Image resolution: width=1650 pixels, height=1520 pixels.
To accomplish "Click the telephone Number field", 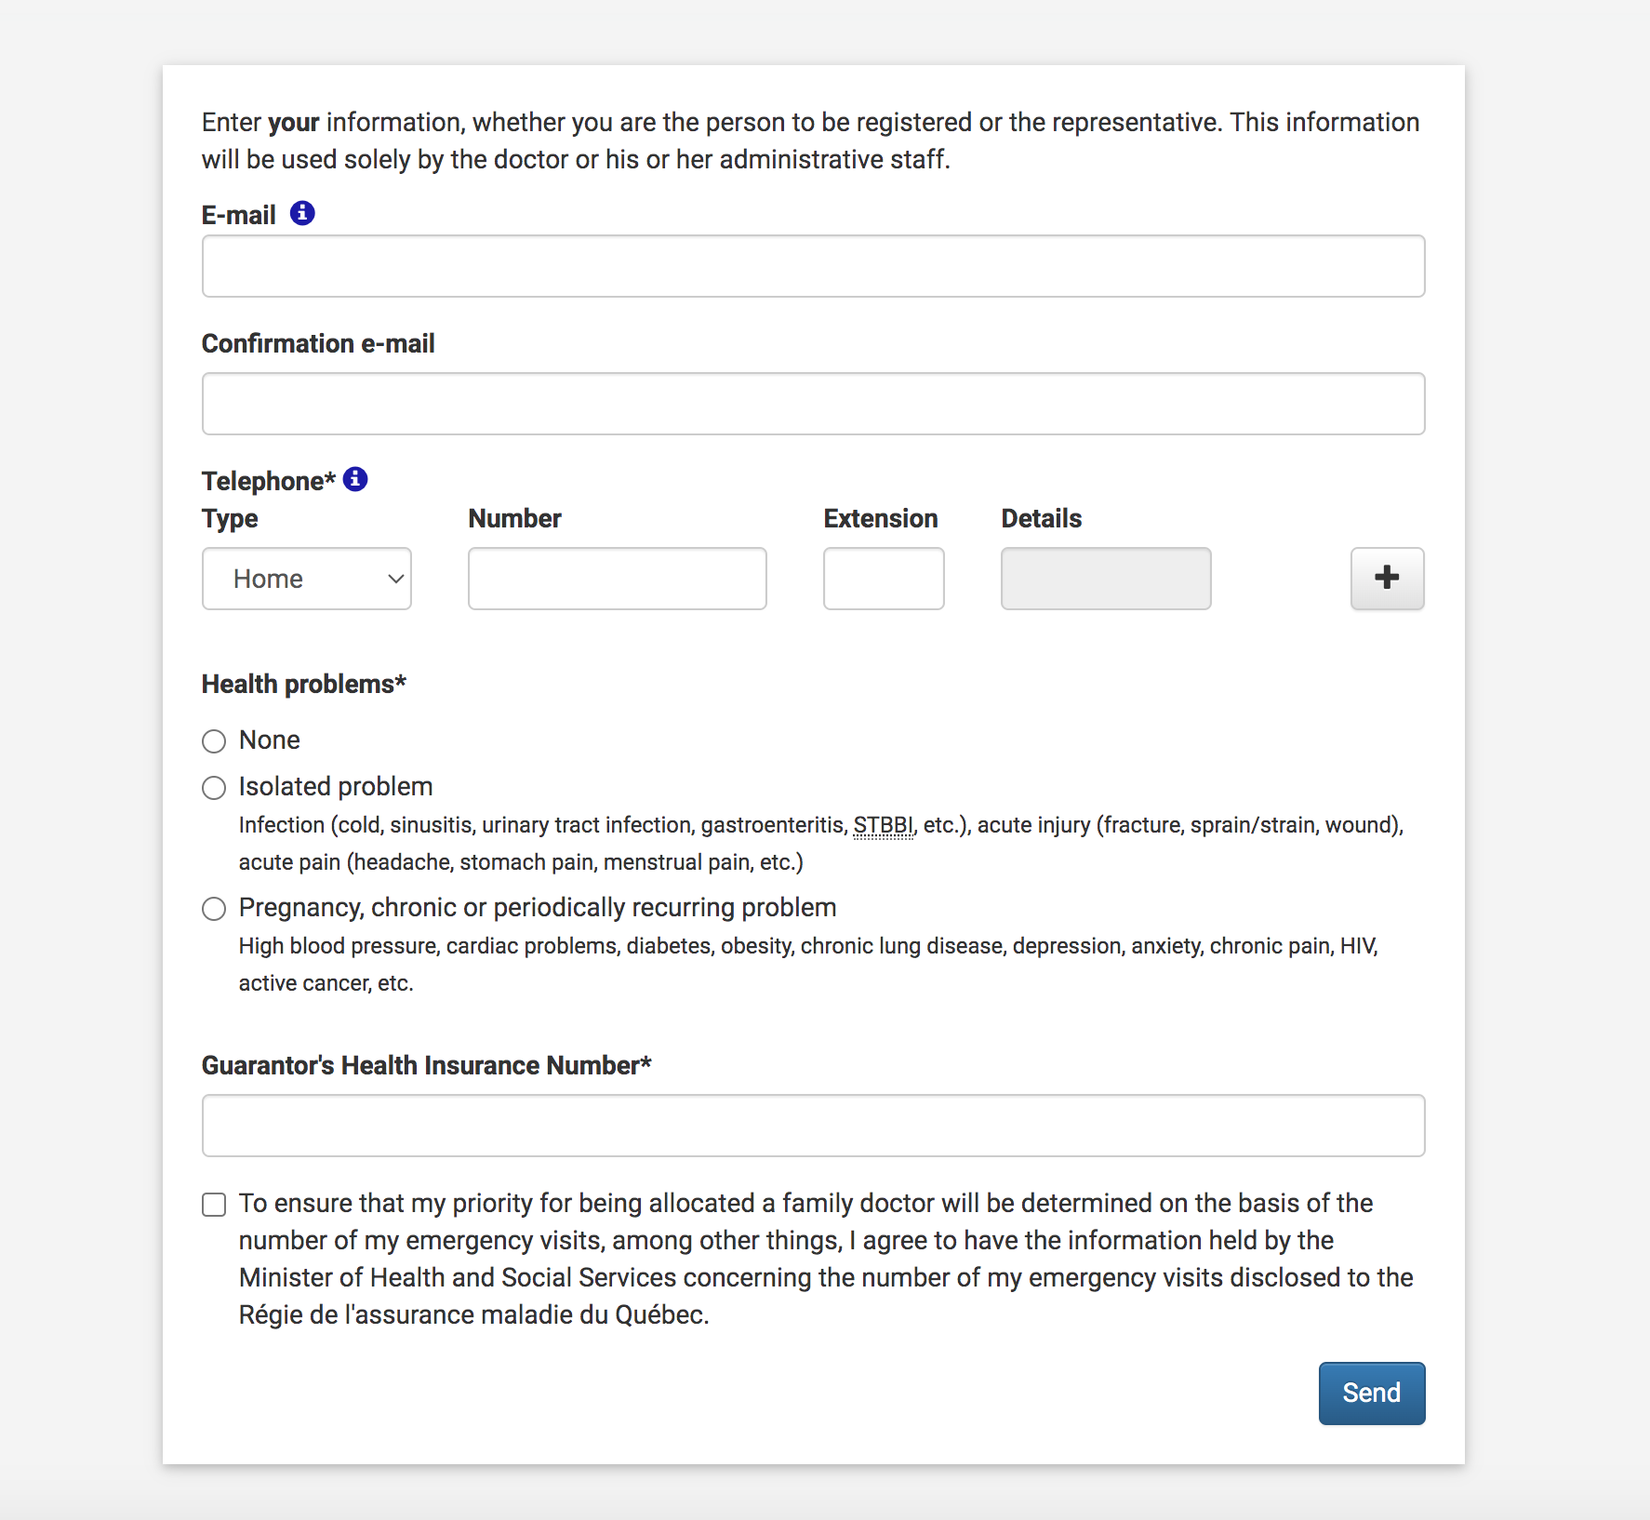I will click(x=618, y=579).
